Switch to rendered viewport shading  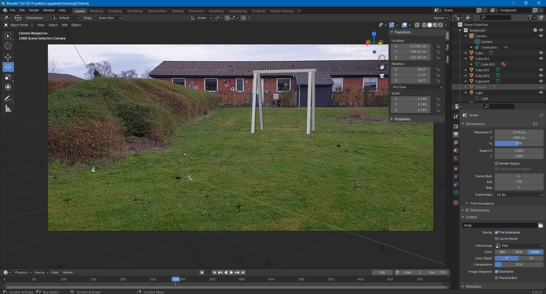[x=440, y=25]
